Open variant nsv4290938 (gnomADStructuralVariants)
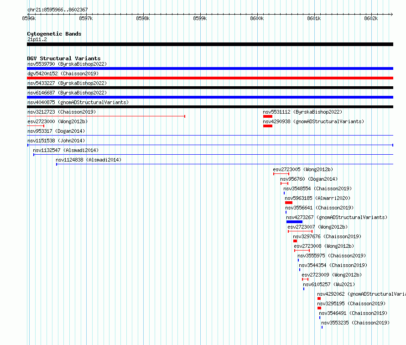406x345 pixels. (x=313, y=121)
